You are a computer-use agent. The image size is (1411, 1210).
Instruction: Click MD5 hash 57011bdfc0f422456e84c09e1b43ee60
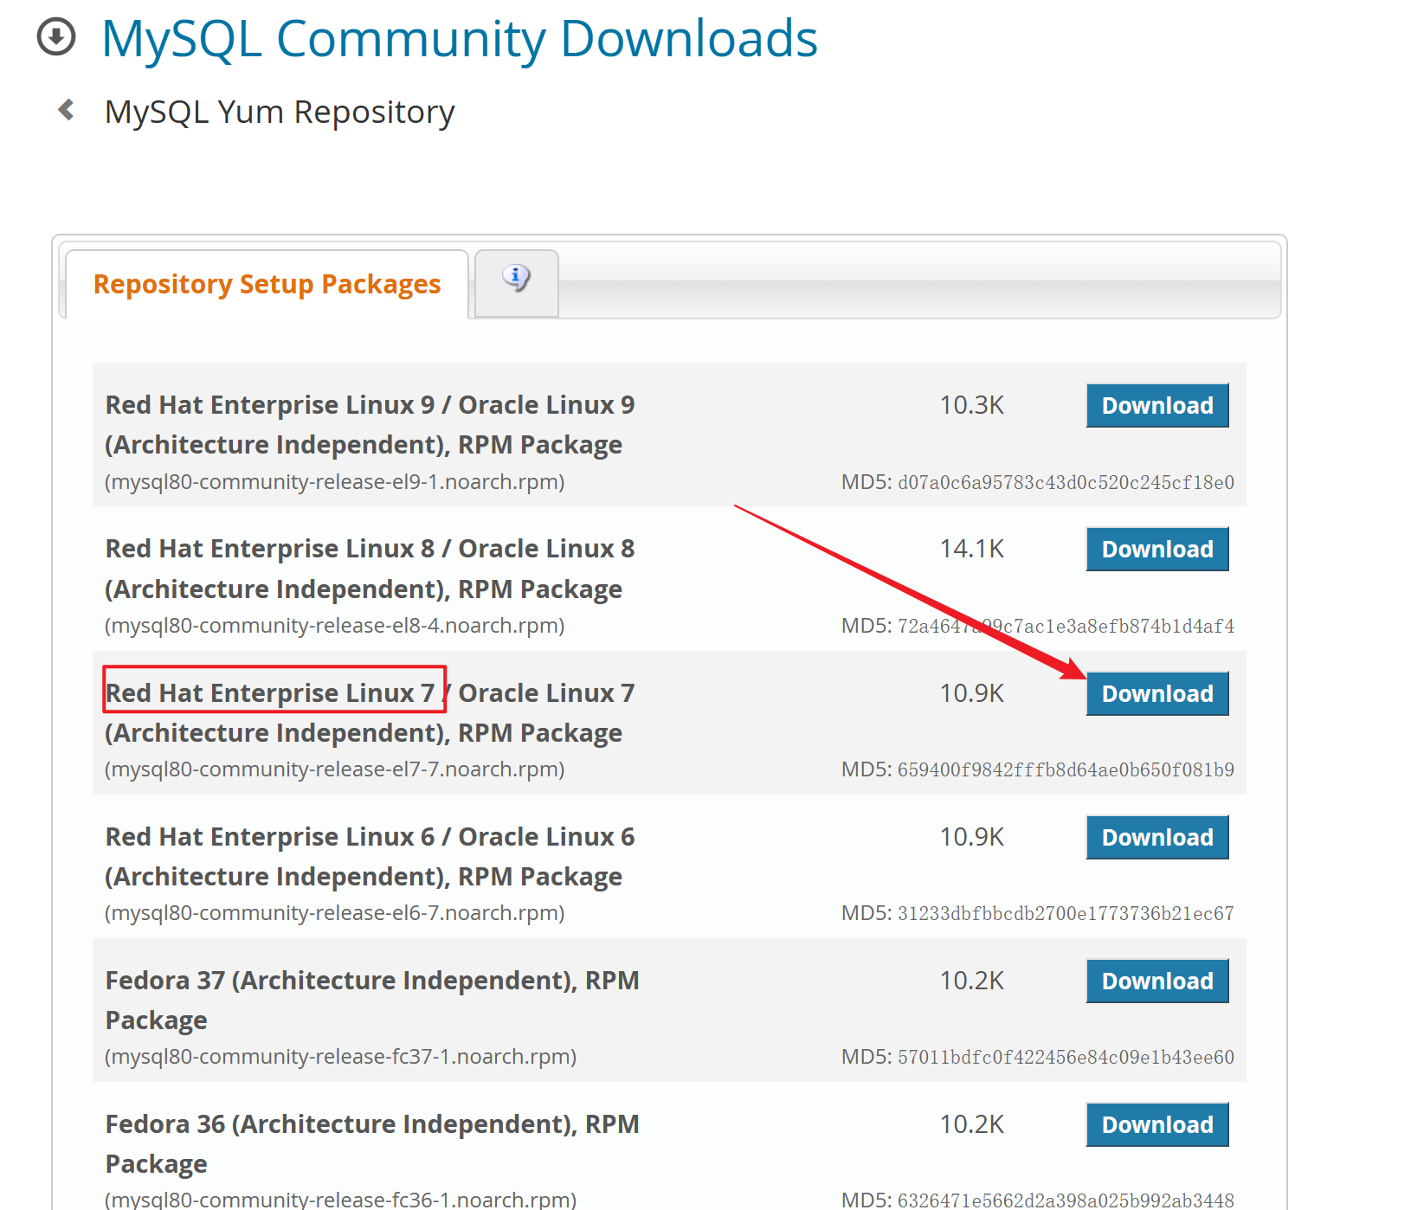(x=1066, y=1057)
